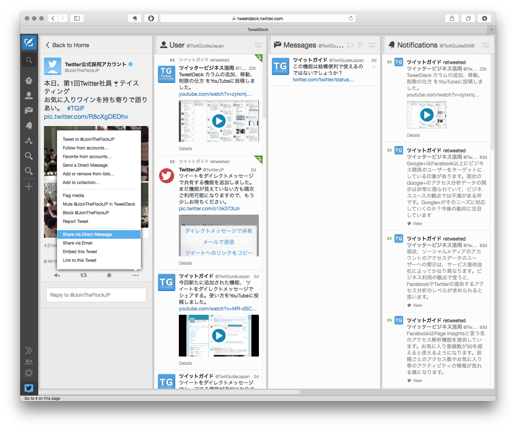516x430 pixels.
Task: Click the horizontal columns scrollbar at bottom
Action: coord(169,392)
